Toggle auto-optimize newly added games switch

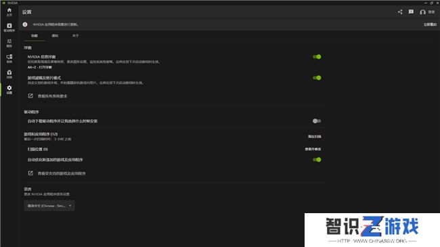coord(317,160)
